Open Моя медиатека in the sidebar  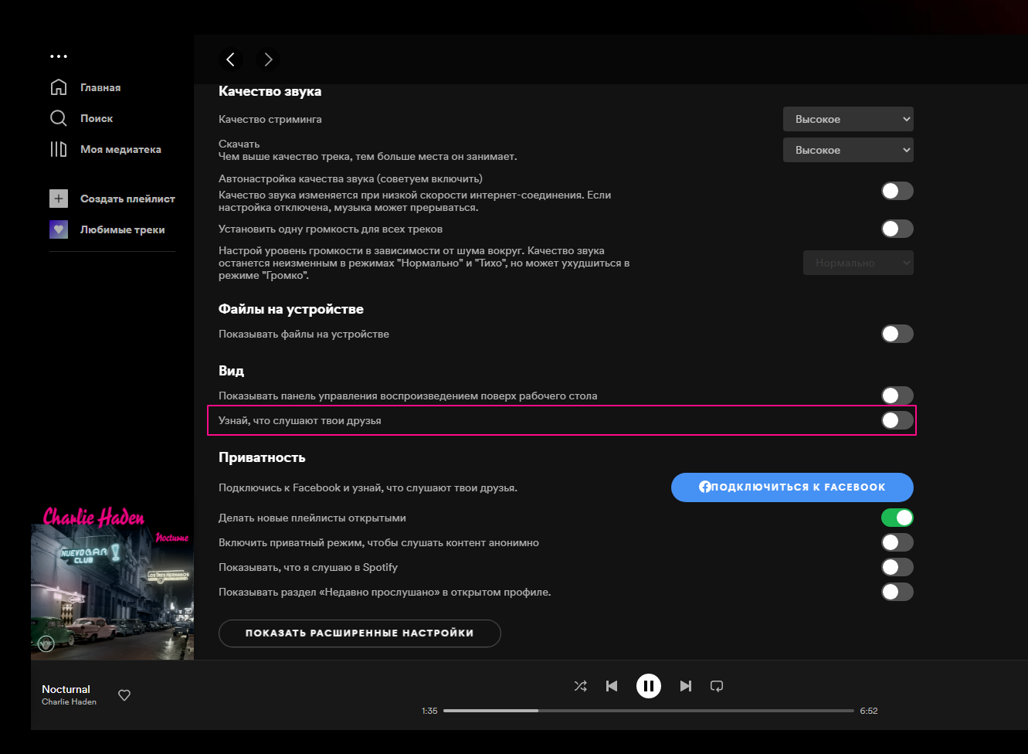[x=120, y=149]
